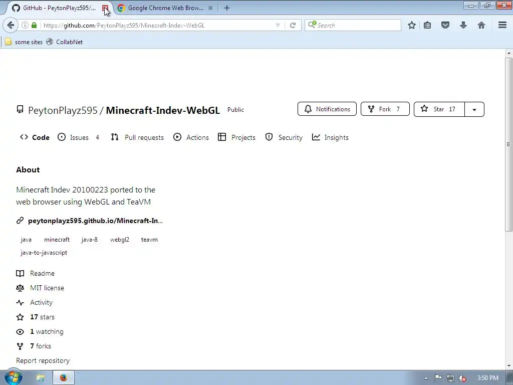513x385 pixels.
Task: Expand the Star lists dropdown arrow
Action: point(474,109)
